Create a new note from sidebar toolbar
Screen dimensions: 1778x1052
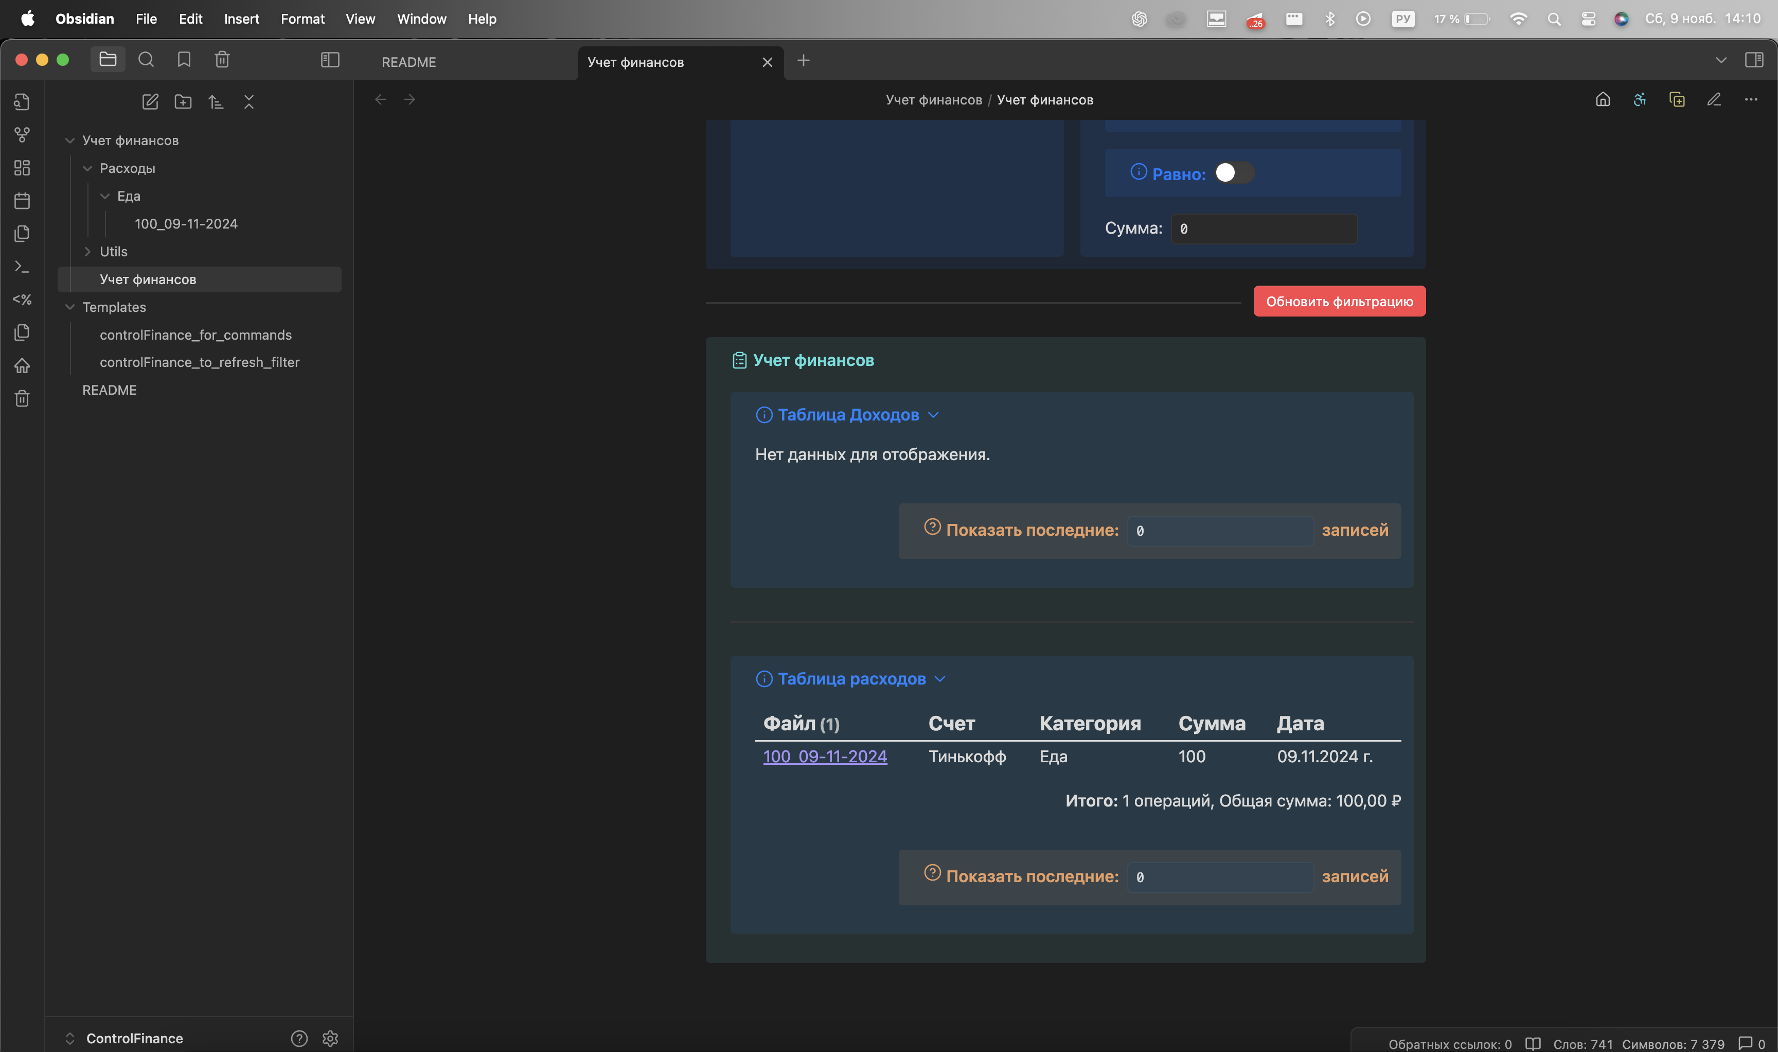point(150,102)
